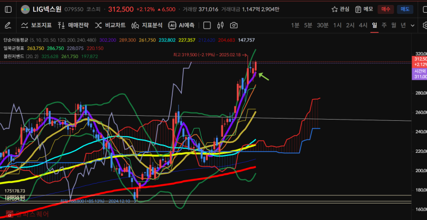This screenshot has height=220, width=427.
Task: Click the 최고 319,500 high marker label
Action: coord(210,55)
